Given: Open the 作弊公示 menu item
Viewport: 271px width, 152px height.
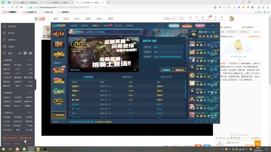Looking at the screenshot, I should click(x=96, y=26).
